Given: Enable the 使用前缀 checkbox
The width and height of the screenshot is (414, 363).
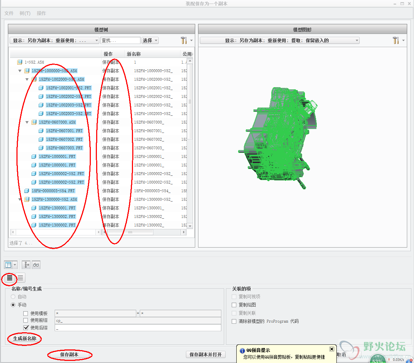Looking at the screenshot, I should pyautogui.click(x=26, y=320).
